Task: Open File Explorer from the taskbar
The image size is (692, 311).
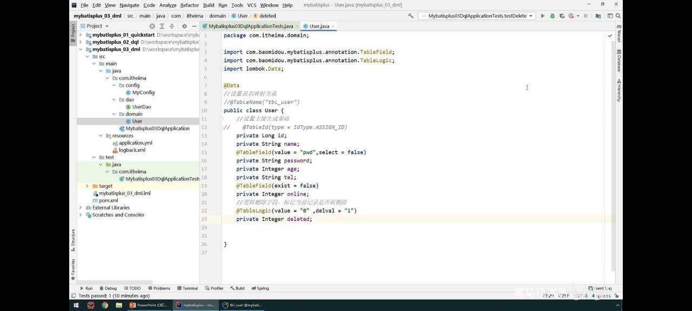Action: click(x=118, y=305)
